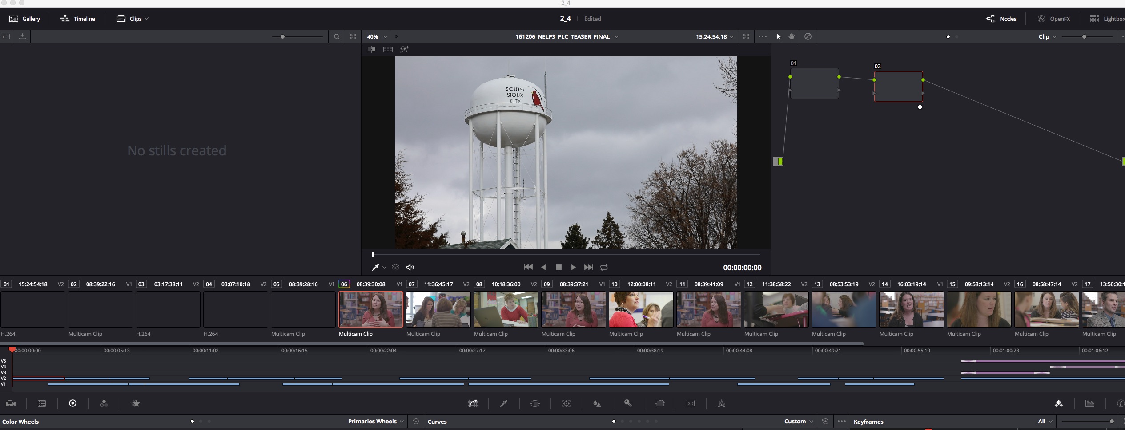Open the Gallery panel
Screen dimensions: 1125x430
pyautogui.click(x=24, y=19)
